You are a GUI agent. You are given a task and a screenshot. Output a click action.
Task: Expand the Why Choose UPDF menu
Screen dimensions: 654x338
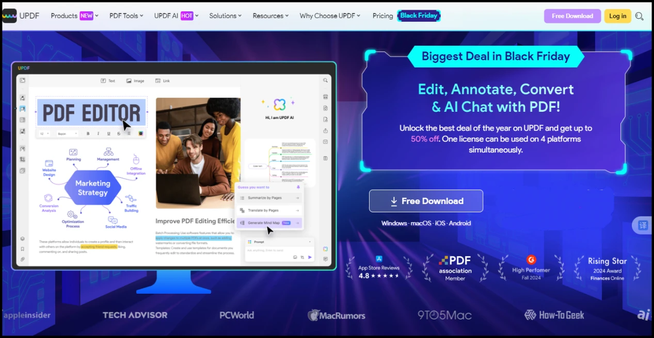click(x=330, y=16)
